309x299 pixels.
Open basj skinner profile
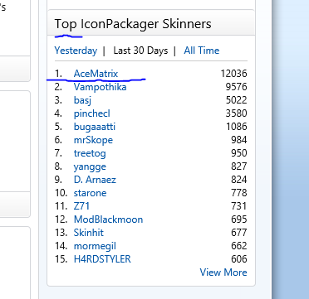coord(82,100)
